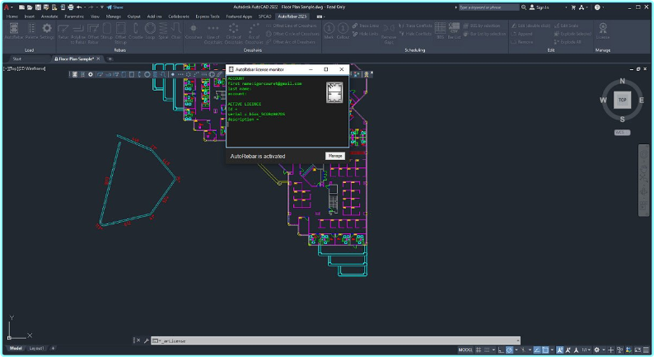The image size is (654, 357).
Task: Toggle snap mode in status bar
Action: pos(487,350)
